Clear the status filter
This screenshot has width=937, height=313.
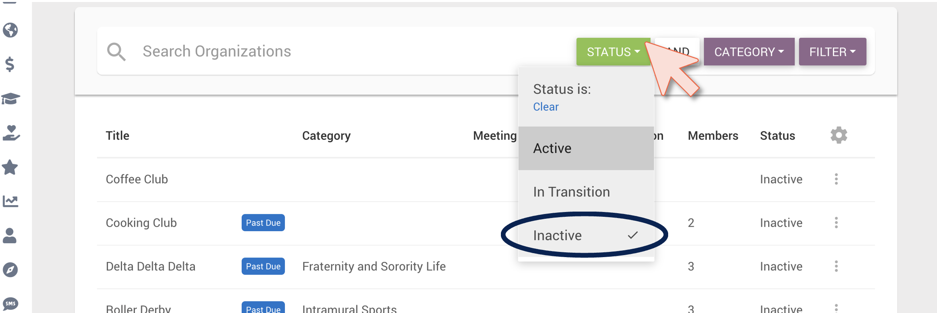pos(546,107)
